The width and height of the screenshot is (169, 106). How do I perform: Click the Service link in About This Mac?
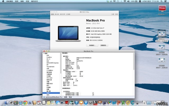click(116, 14)
